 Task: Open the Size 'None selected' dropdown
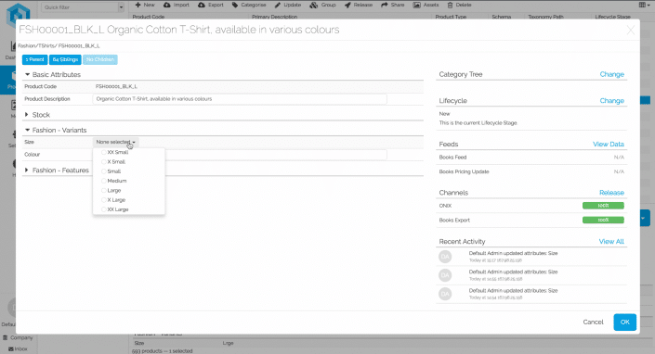[116, 142]
